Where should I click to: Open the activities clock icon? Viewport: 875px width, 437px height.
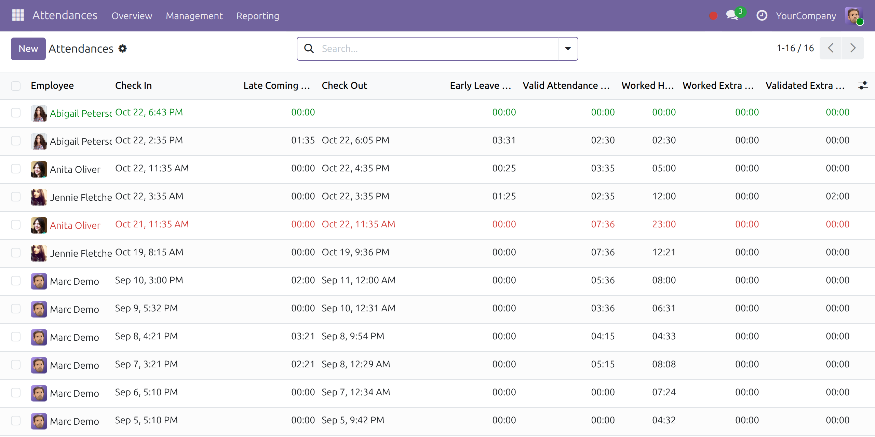pyautogui.click(x=762, y=16)
